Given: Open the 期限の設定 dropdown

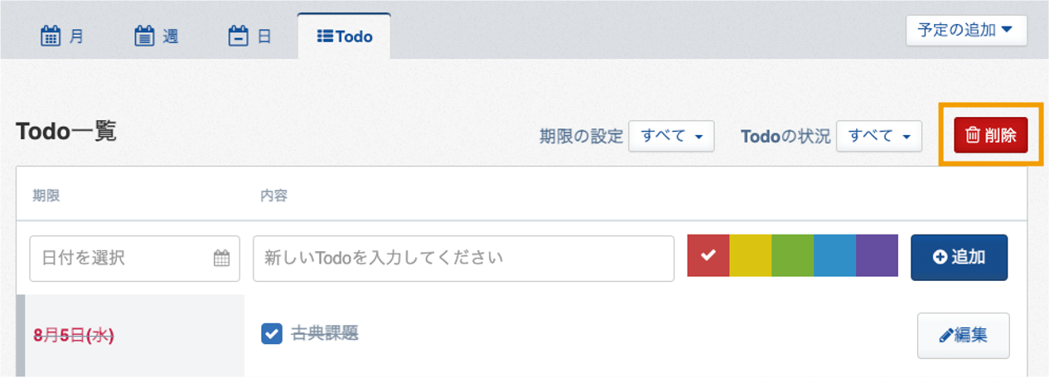Looking at the screenshot, I should (x=671, y=136).
